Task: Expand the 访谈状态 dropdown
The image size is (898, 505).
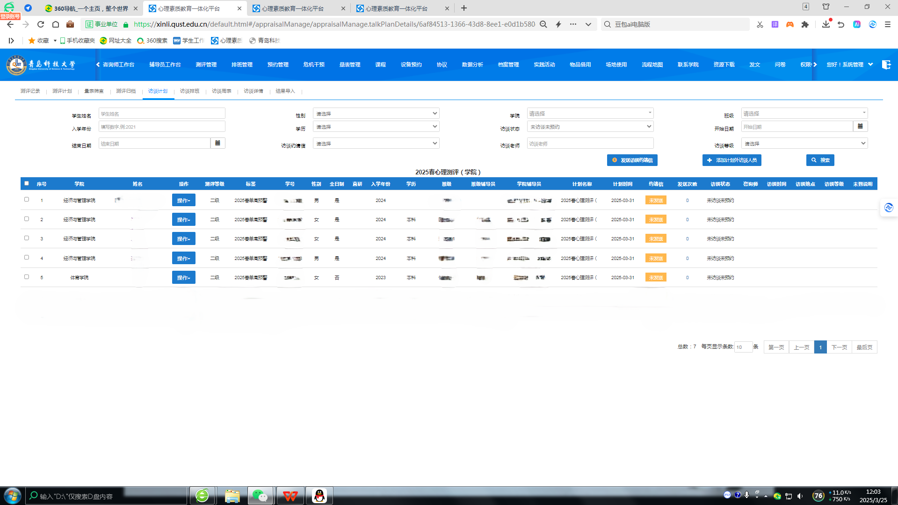Action: tap(590, 127)
